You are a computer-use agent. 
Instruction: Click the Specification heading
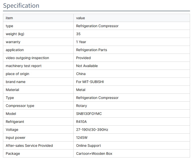(x=21, y=5)
